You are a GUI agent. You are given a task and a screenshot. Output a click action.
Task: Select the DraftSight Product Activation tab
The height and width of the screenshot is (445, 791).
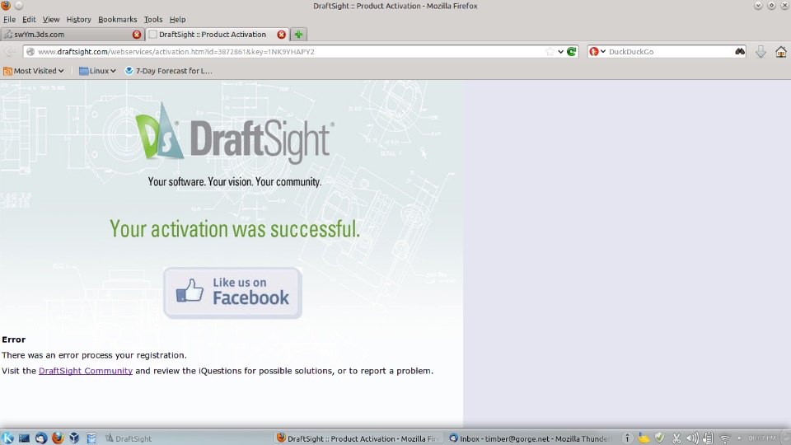coord(217,35)
